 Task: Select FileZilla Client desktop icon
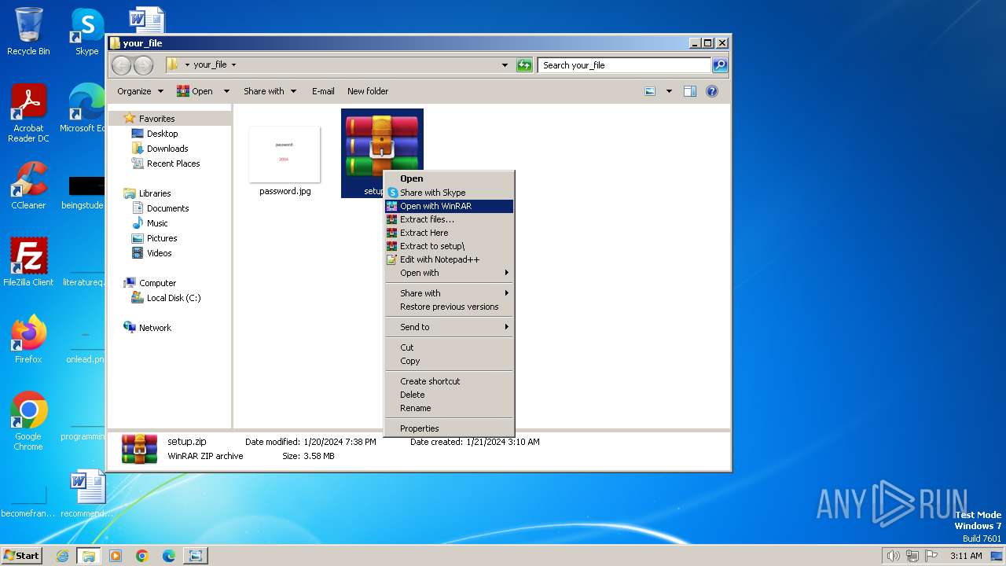pos(28,262)
